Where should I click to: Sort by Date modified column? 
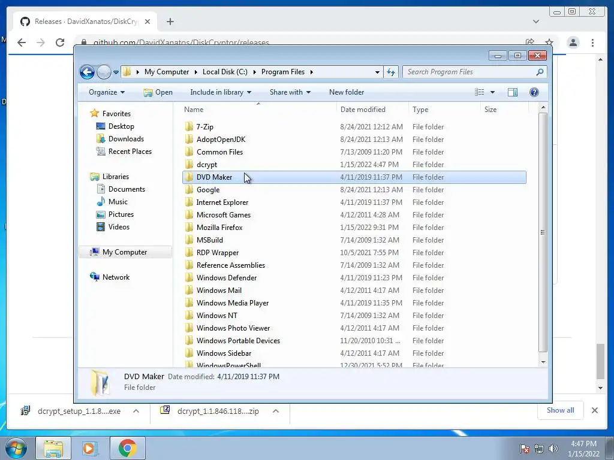[372, 110]
